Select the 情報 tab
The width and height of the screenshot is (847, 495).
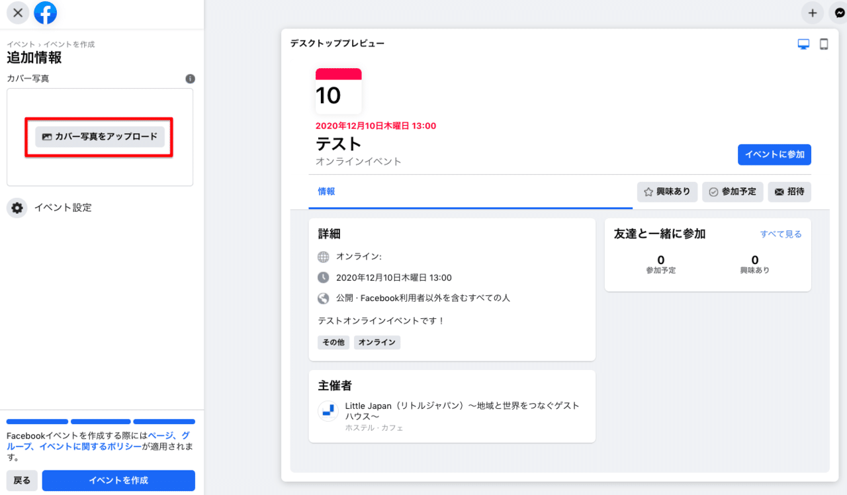coord(326,191)
